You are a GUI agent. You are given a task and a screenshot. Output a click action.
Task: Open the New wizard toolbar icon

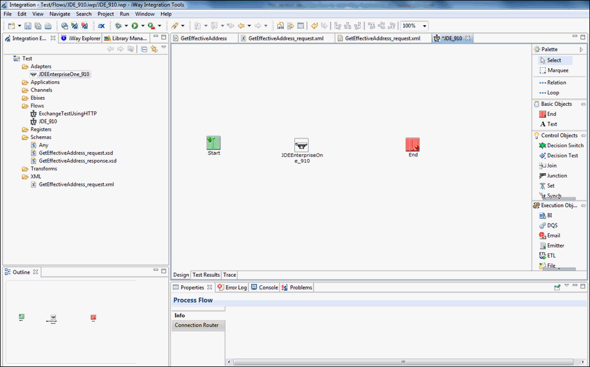(x=12, y=26)
